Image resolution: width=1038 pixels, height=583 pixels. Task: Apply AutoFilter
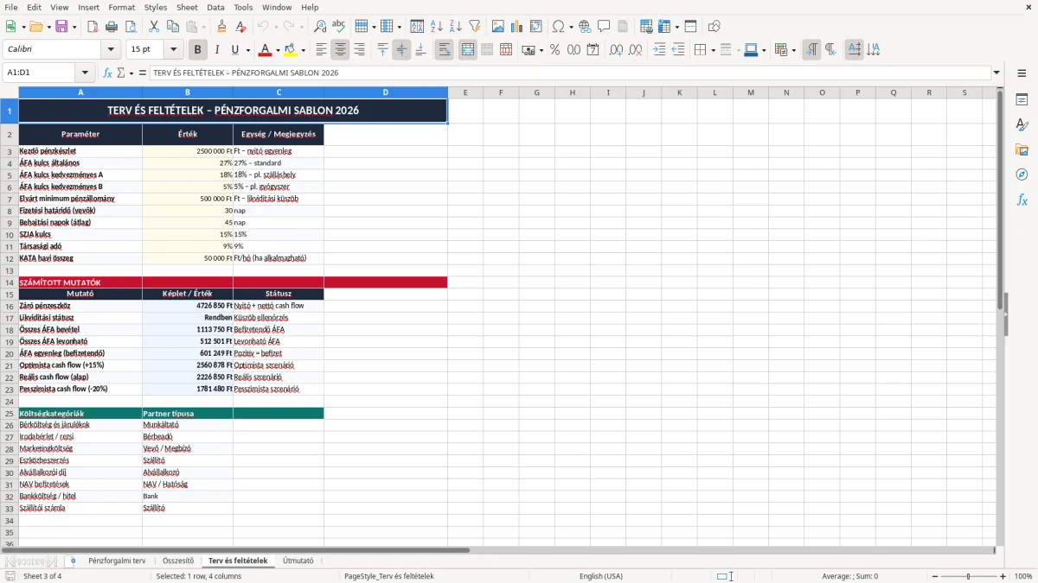(474, 27)
